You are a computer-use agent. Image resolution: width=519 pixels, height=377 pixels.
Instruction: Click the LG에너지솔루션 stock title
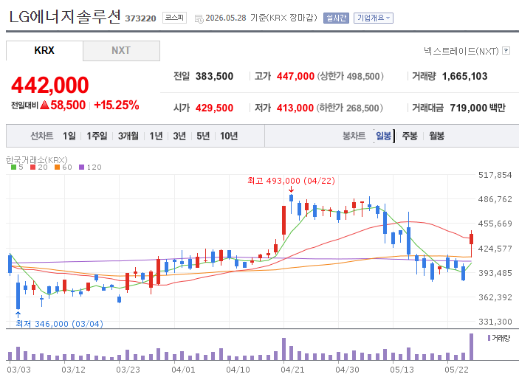(65, 17)
